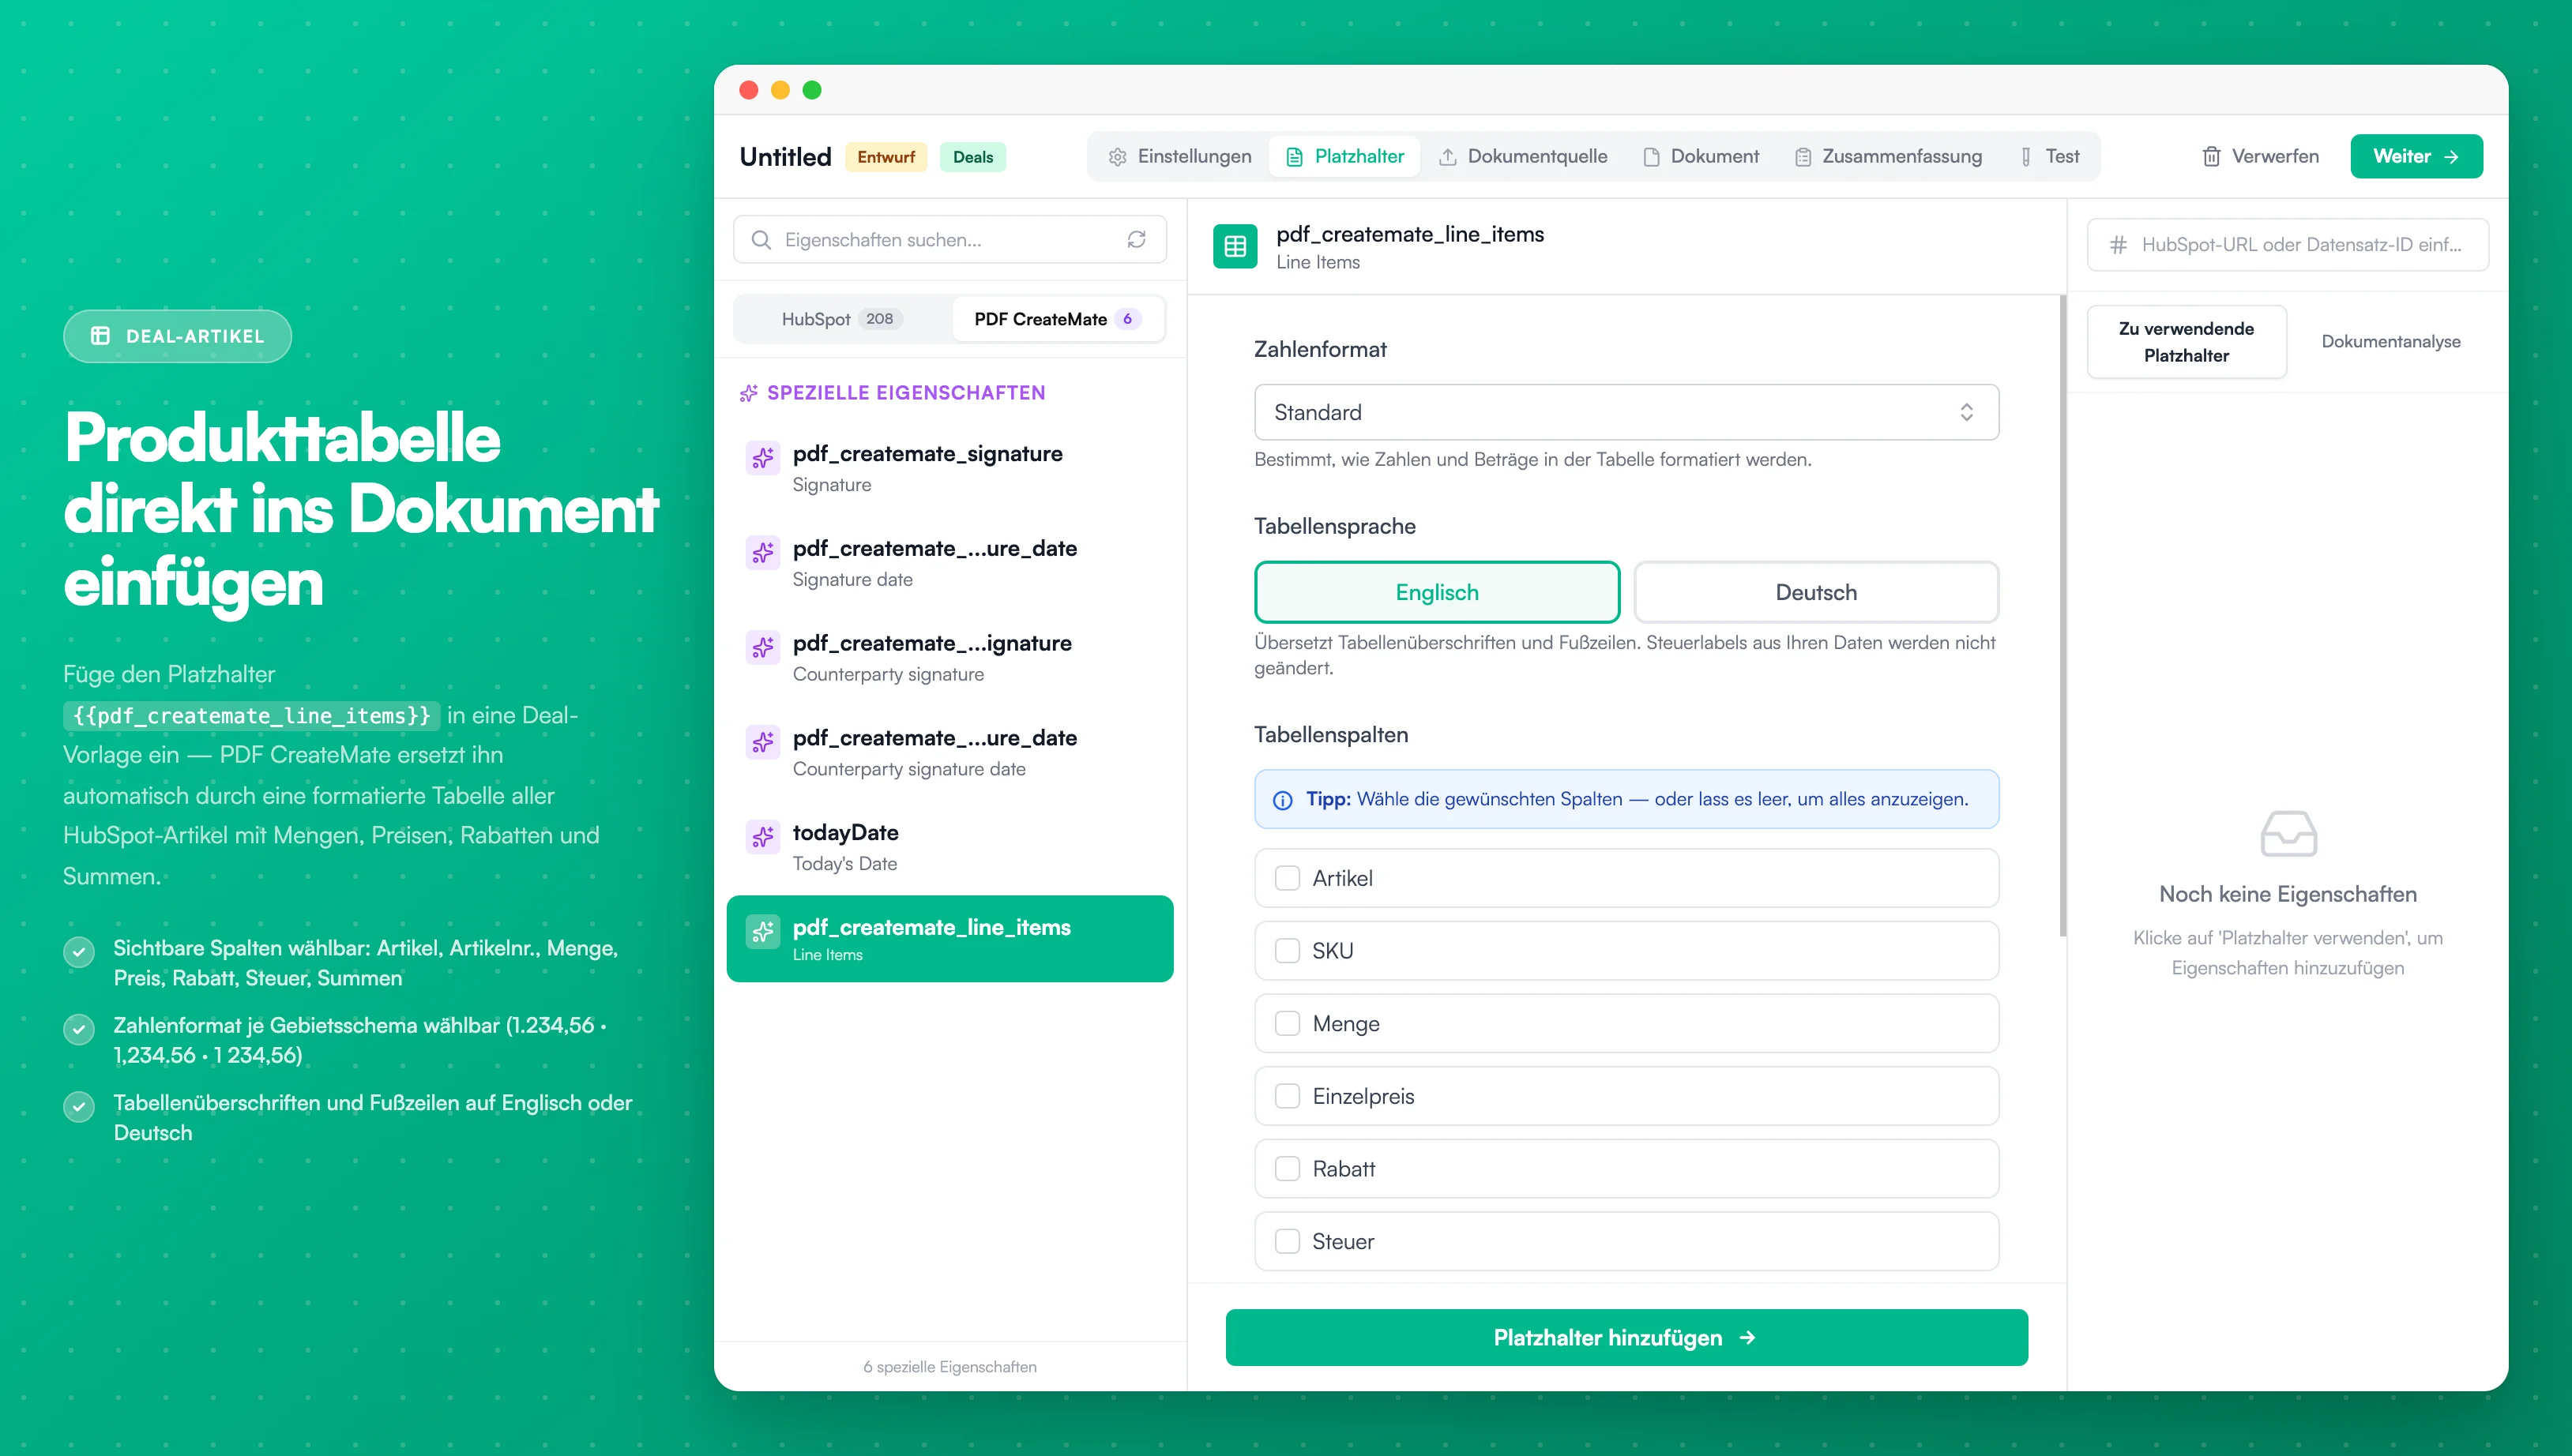Viewport: 2572px width, 1456px height.
Task: Open the Zahlenformat Standard dropdown
Action: pyautogui.click(x=1626, y=412)
